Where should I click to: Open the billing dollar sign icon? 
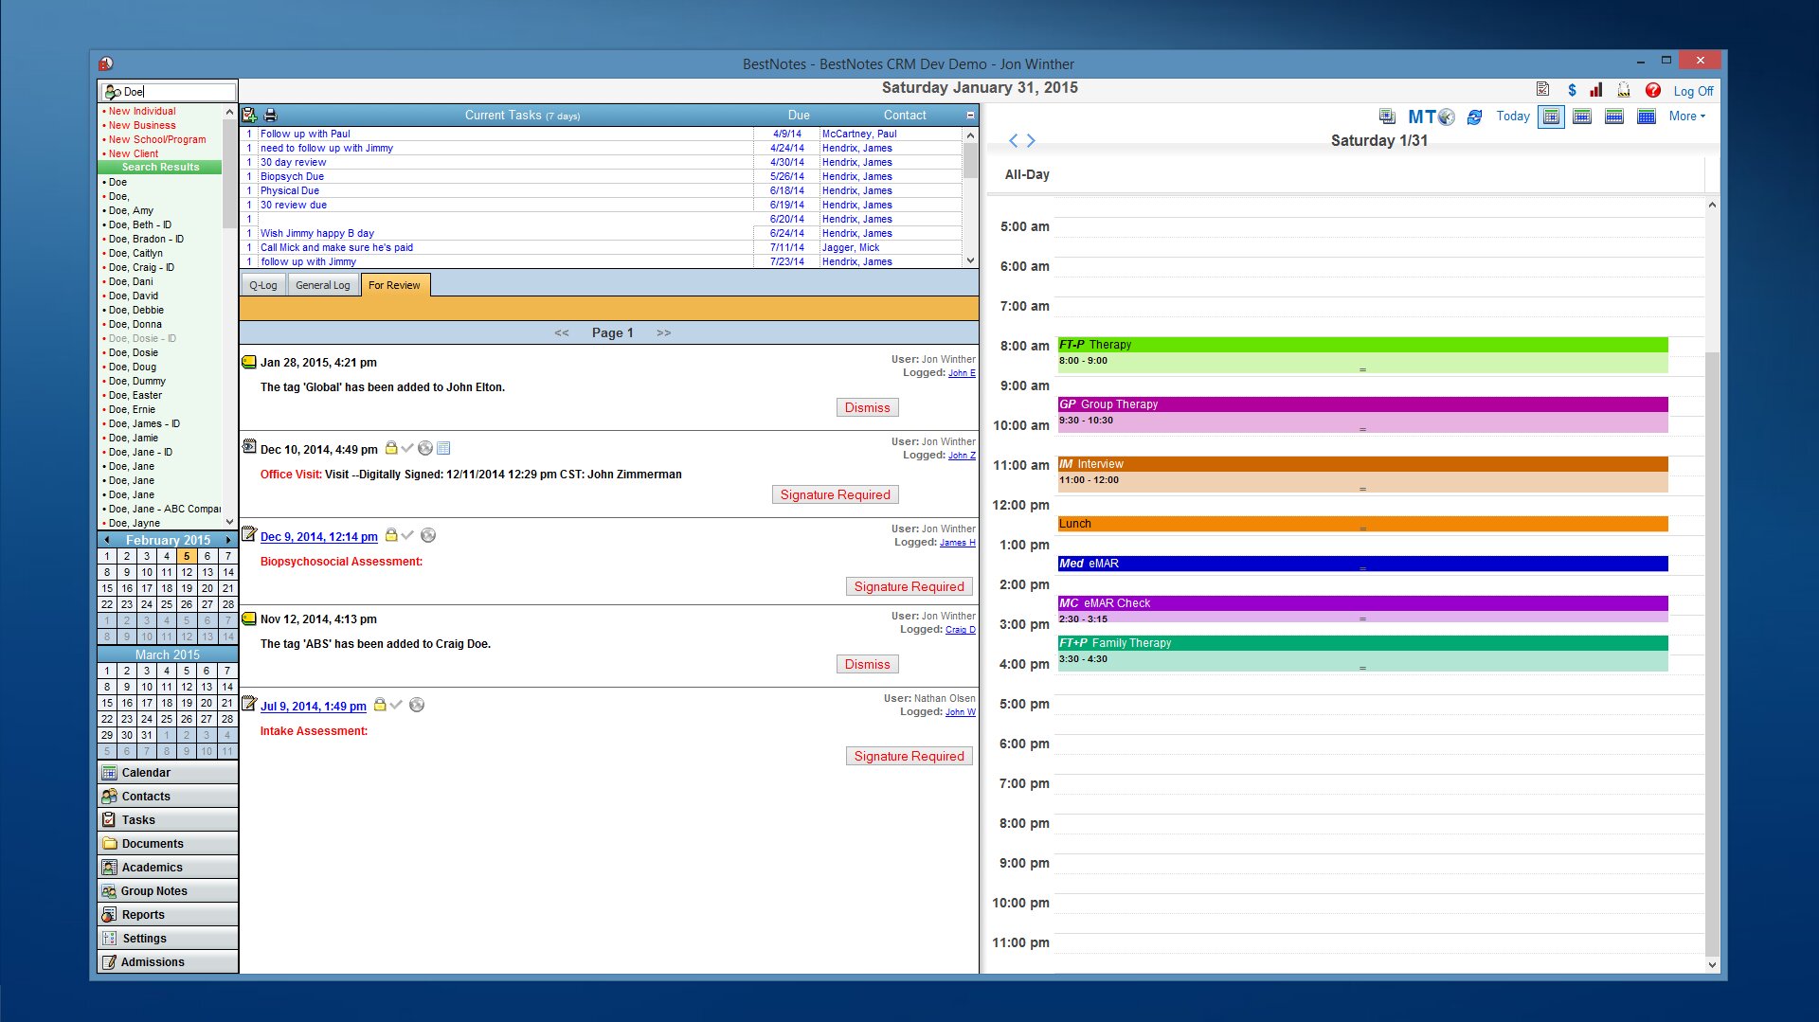(1572, 91)
